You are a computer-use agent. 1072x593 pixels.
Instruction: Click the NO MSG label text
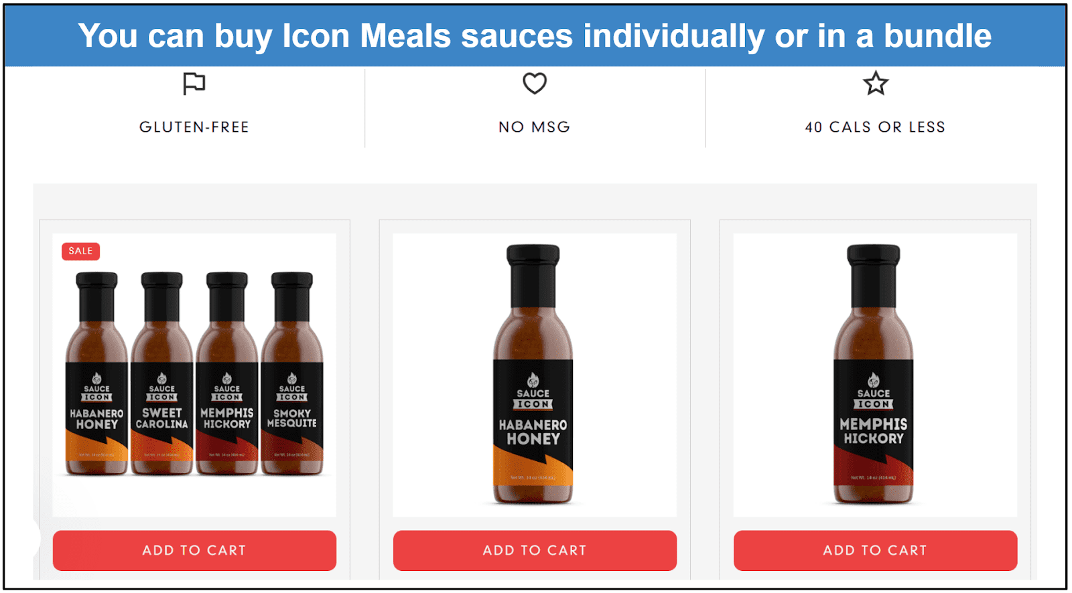pos(535,127)
